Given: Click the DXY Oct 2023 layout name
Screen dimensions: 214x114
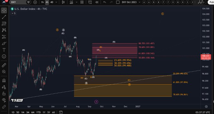Looking at the screenshot, I should pos(129,2).
